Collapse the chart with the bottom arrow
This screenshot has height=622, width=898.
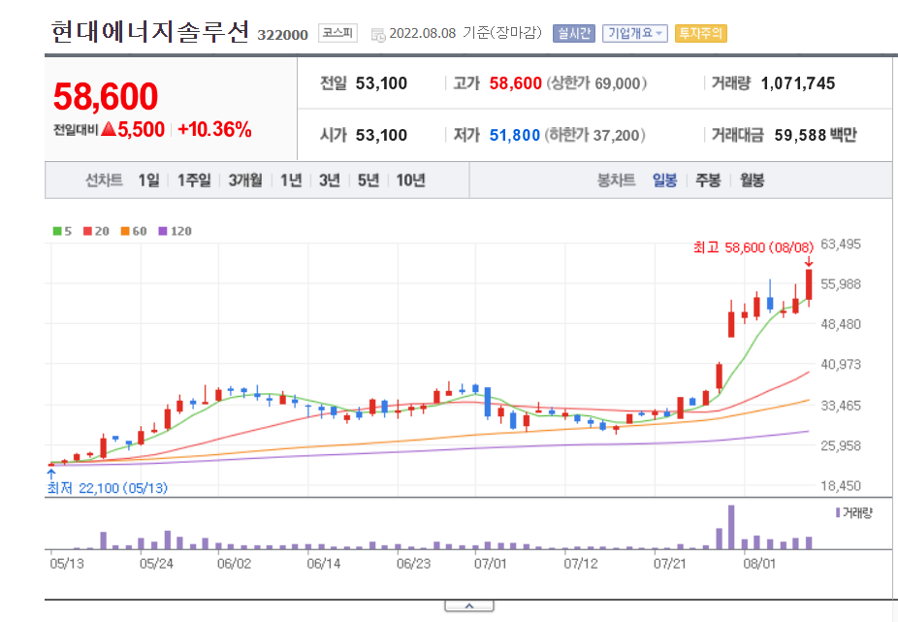(469, 606)
